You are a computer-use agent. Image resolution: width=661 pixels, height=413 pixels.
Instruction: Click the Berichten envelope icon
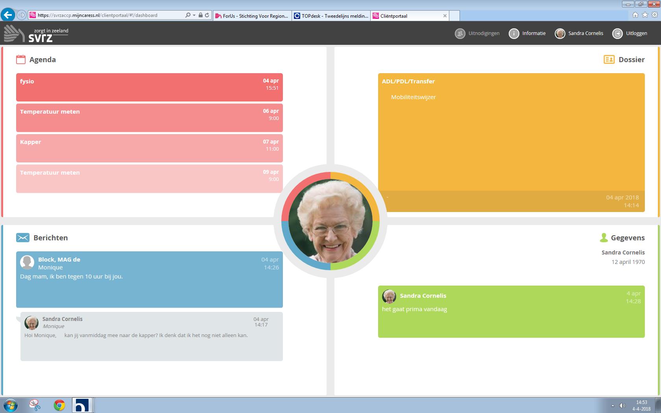(23, 238)
